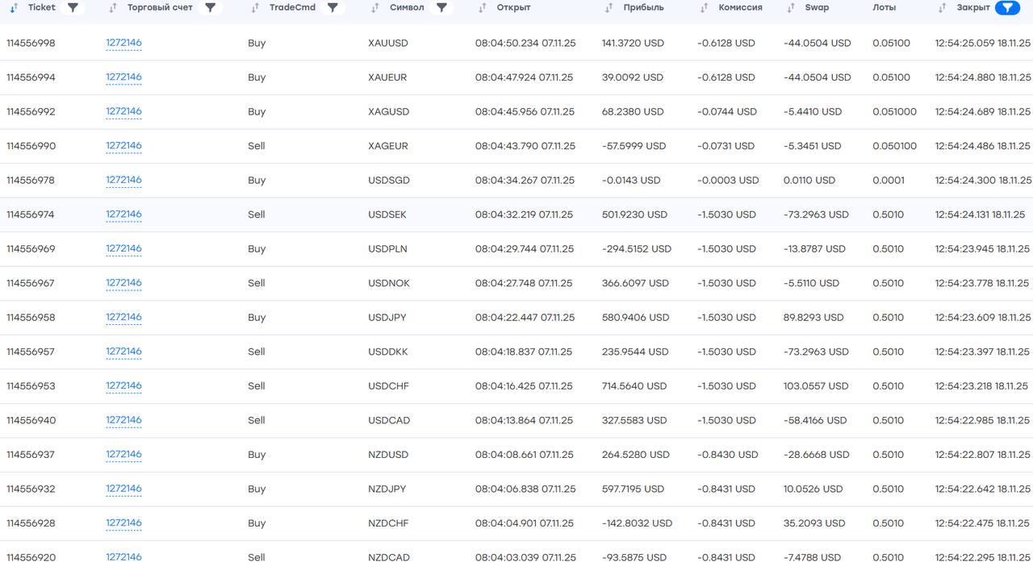Screen dimensions: 1033x562
Task: Click profit value 714.5640 USD in USDCHF row
Action: 634,386
